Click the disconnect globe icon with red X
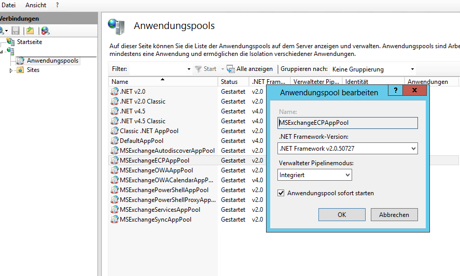This screenshot has height=276, width=460. 45,31
